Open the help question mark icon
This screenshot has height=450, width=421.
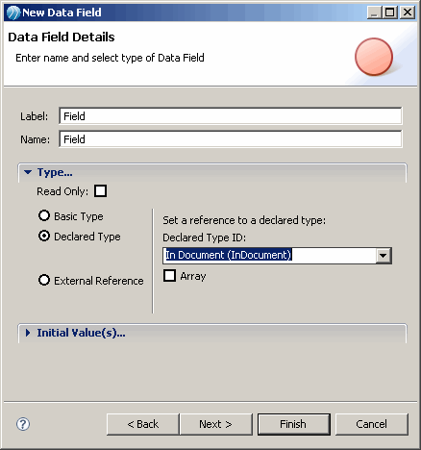(23, 424)
